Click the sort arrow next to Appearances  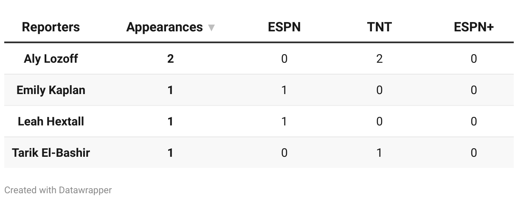tap(211, 28)
